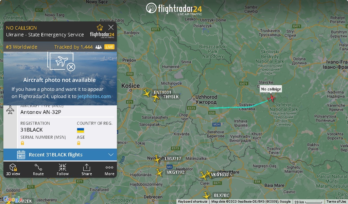The image size is (348, 204).
Task: Open the map Terms of Use
Action: [x=336, y=202]
